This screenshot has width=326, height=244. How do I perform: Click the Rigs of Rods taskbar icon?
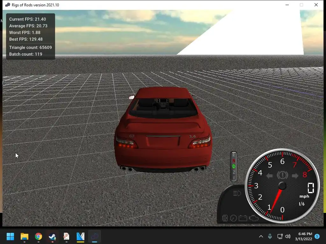[x=94, y=236]
